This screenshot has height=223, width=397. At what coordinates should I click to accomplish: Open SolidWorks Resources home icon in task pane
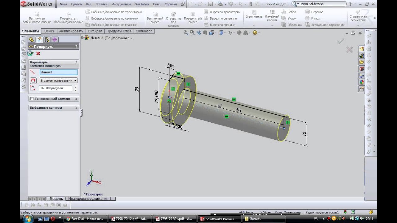pyautogui.click(x=362, y=49)
